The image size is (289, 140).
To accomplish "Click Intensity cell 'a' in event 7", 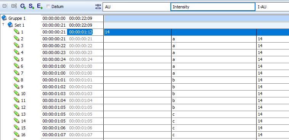I will [x=214, y=73].
